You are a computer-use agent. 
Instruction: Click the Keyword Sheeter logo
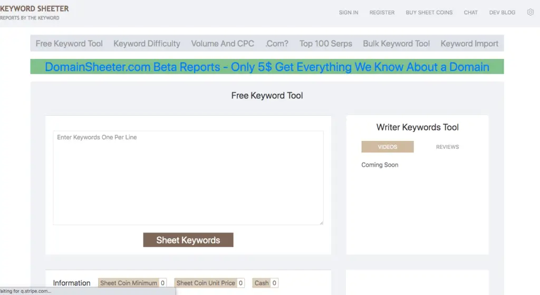point(34,8)
